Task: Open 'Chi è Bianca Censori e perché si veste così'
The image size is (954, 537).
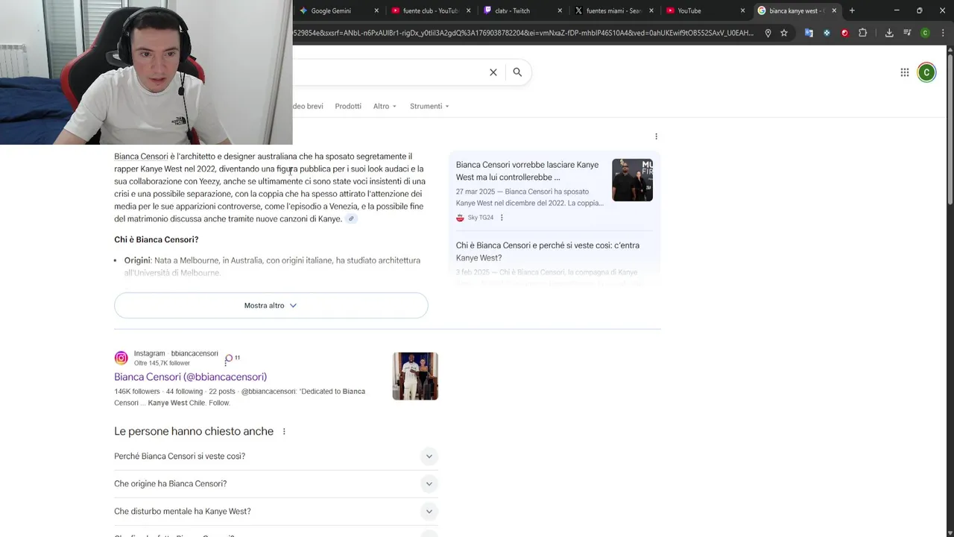Action: point(548,251)
